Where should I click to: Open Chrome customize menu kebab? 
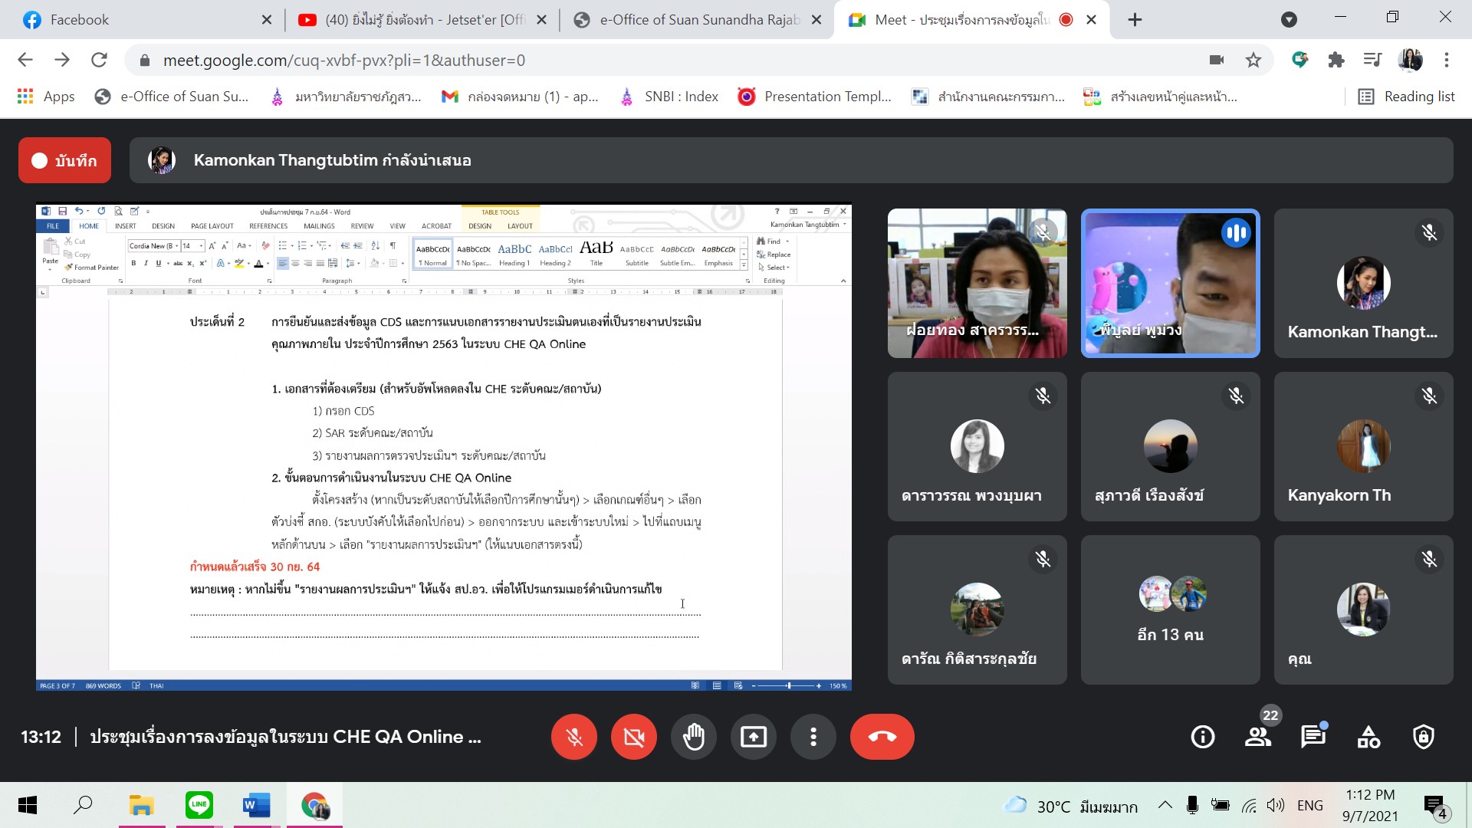pyautogui.click(x=1447, y=60)
